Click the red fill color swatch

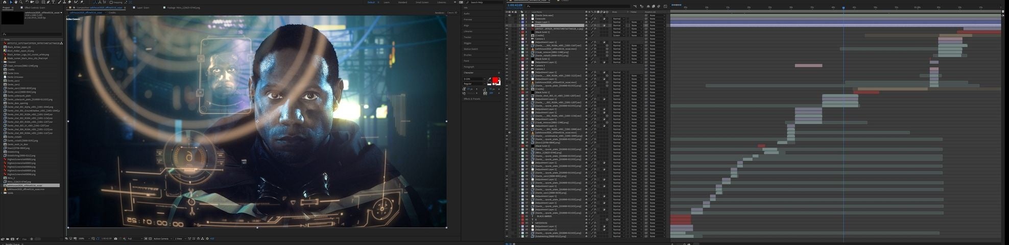coord(495,80)
